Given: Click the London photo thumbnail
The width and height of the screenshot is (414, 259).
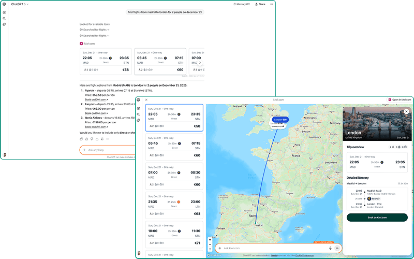Looking at the screenshot, I should [x=377, y=124].
